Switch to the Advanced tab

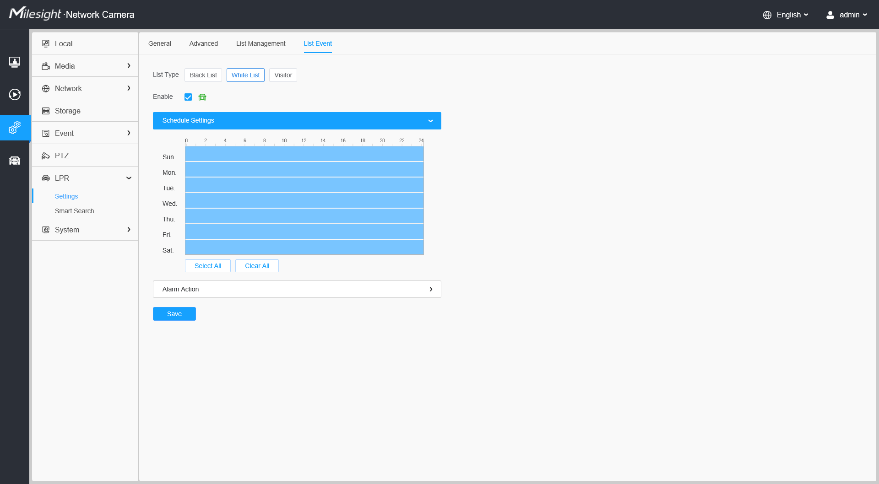[203, 43]
